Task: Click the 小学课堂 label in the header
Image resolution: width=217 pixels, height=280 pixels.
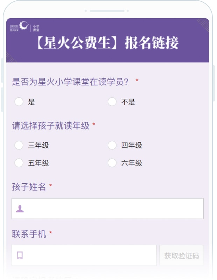Action: (x=37, y=27)
